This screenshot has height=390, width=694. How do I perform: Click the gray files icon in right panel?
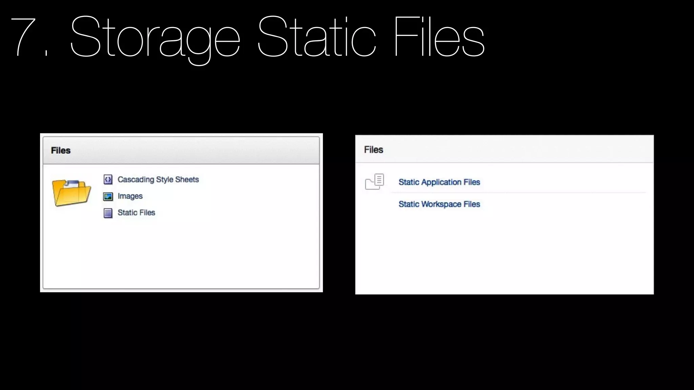[374, 182]
